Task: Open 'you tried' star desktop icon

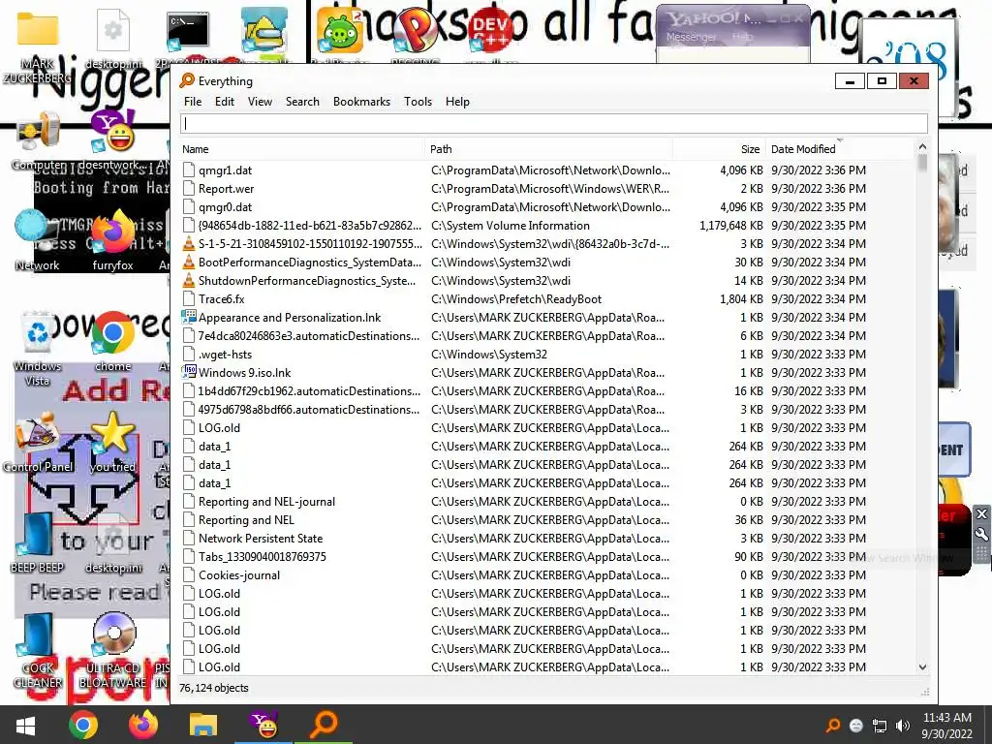Action: [113, 443]
